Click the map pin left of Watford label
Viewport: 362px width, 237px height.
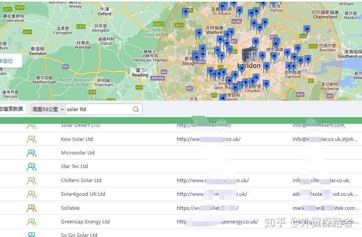(199, 34)
